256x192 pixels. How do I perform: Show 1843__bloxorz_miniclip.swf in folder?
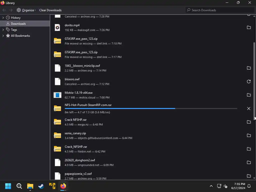coord(249,68)
